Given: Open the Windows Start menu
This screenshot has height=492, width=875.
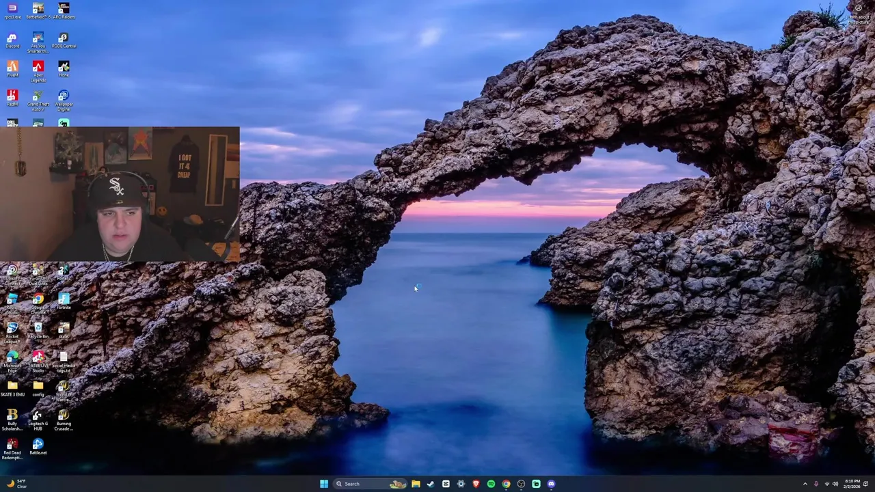Looking at the screenshot, I should click(324, 484).
